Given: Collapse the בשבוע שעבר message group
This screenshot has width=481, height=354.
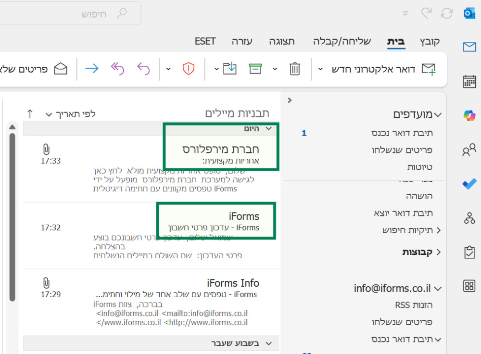Looking at the screenshot, I should 269,343.
